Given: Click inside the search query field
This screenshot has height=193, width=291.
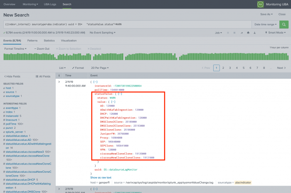Looking at the screenshot, I should tap(128, 24).
